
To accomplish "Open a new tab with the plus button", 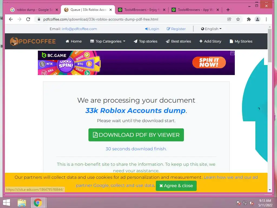I will pos(228,10).
